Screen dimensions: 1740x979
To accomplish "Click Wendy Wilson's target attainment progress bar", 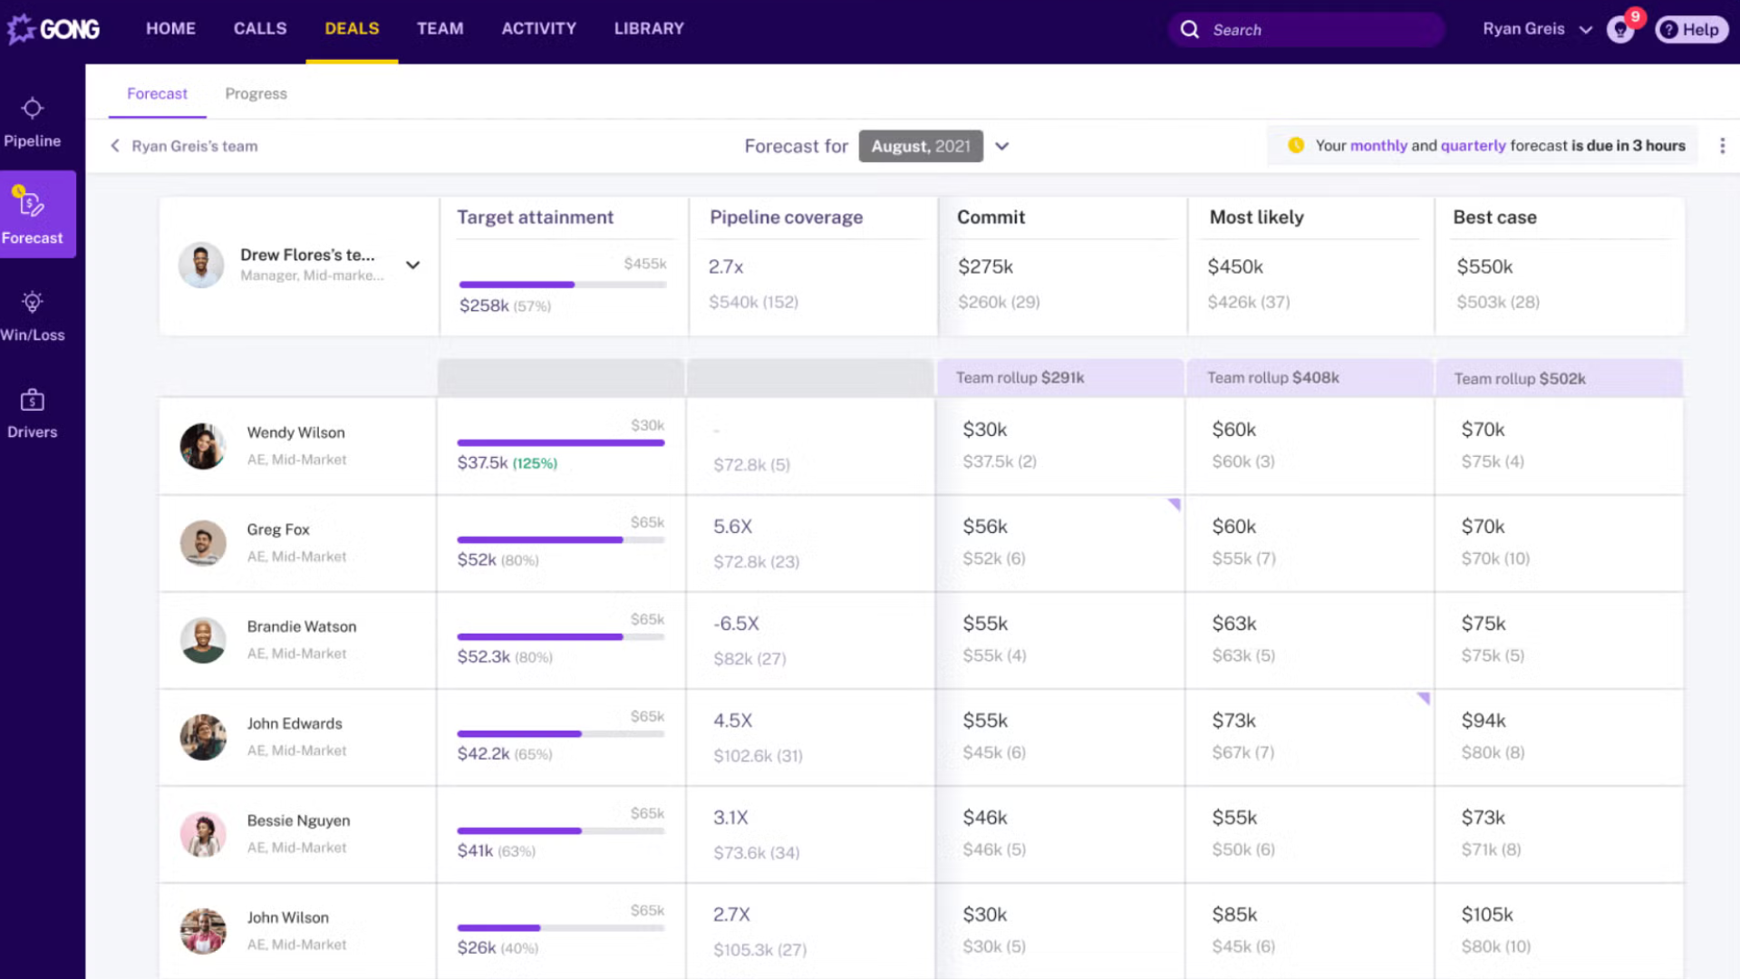I will pyautogui.click(x=560, y=442).
